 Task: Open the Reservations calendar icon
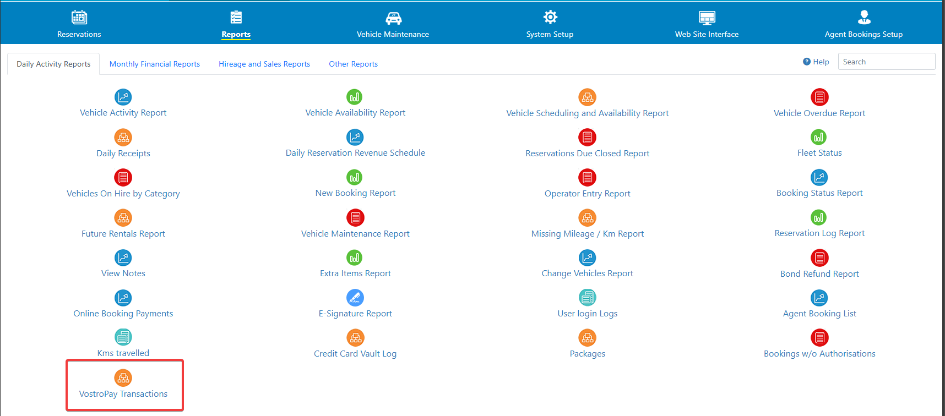click(79, 17)
